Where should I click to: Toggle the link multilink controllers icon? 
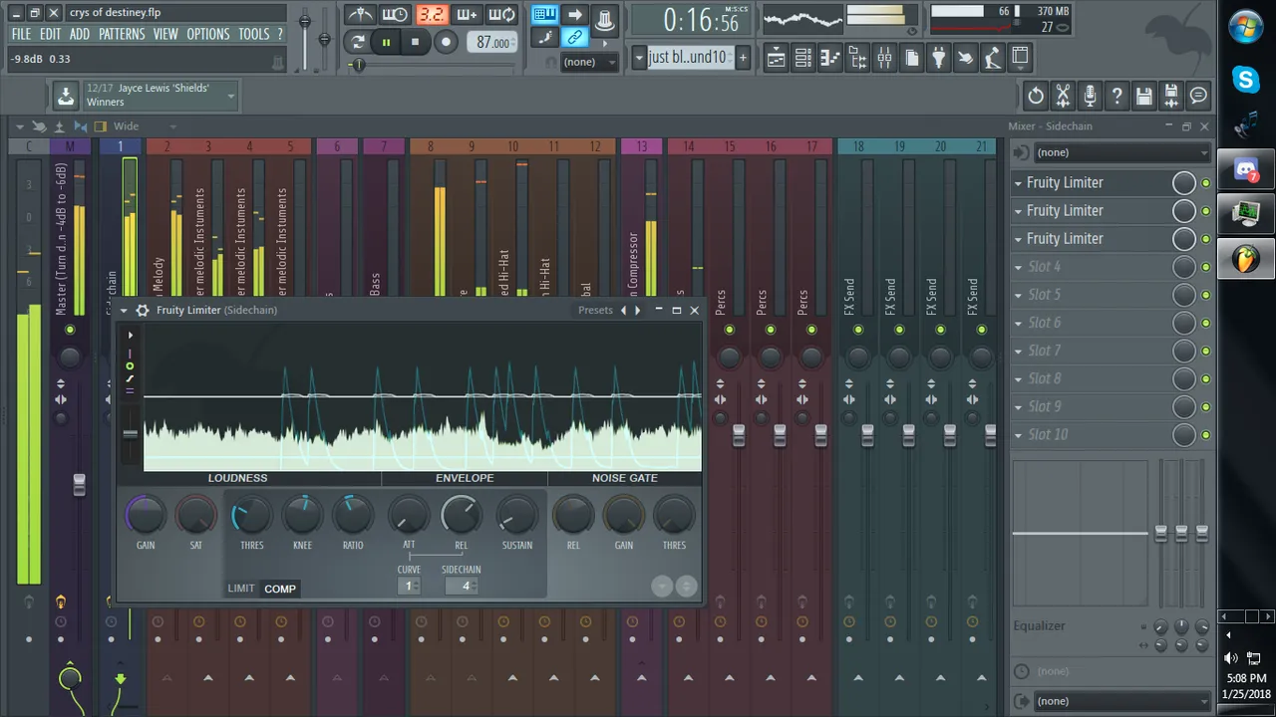(x=574, y=38)
